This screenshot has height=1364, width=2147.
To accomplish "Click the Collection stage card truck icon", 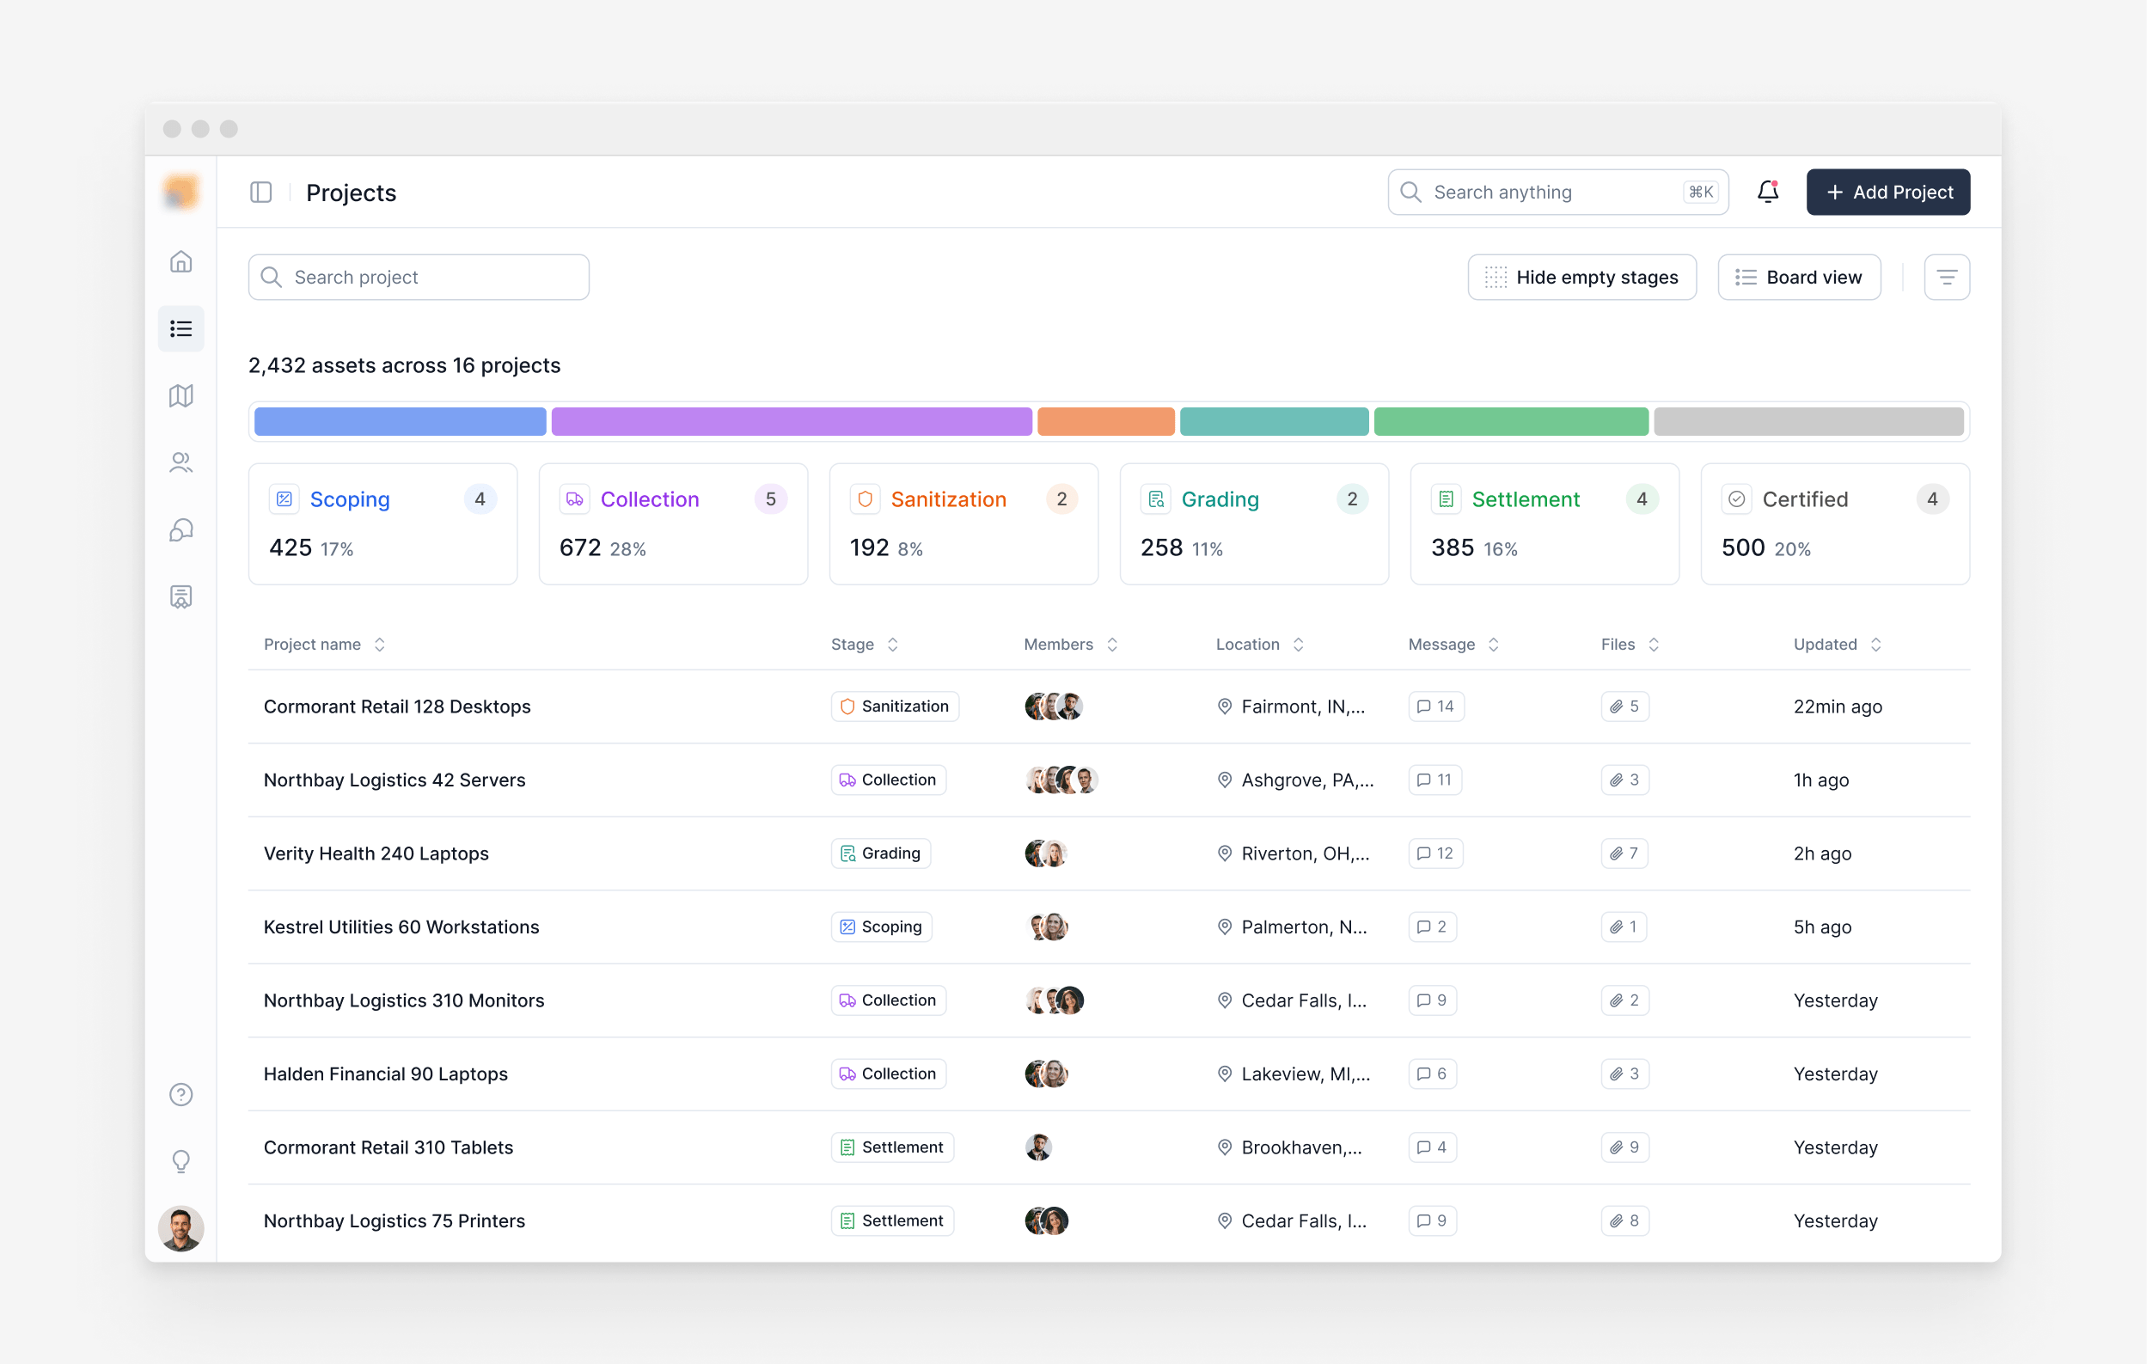I will tap(575, 499).
